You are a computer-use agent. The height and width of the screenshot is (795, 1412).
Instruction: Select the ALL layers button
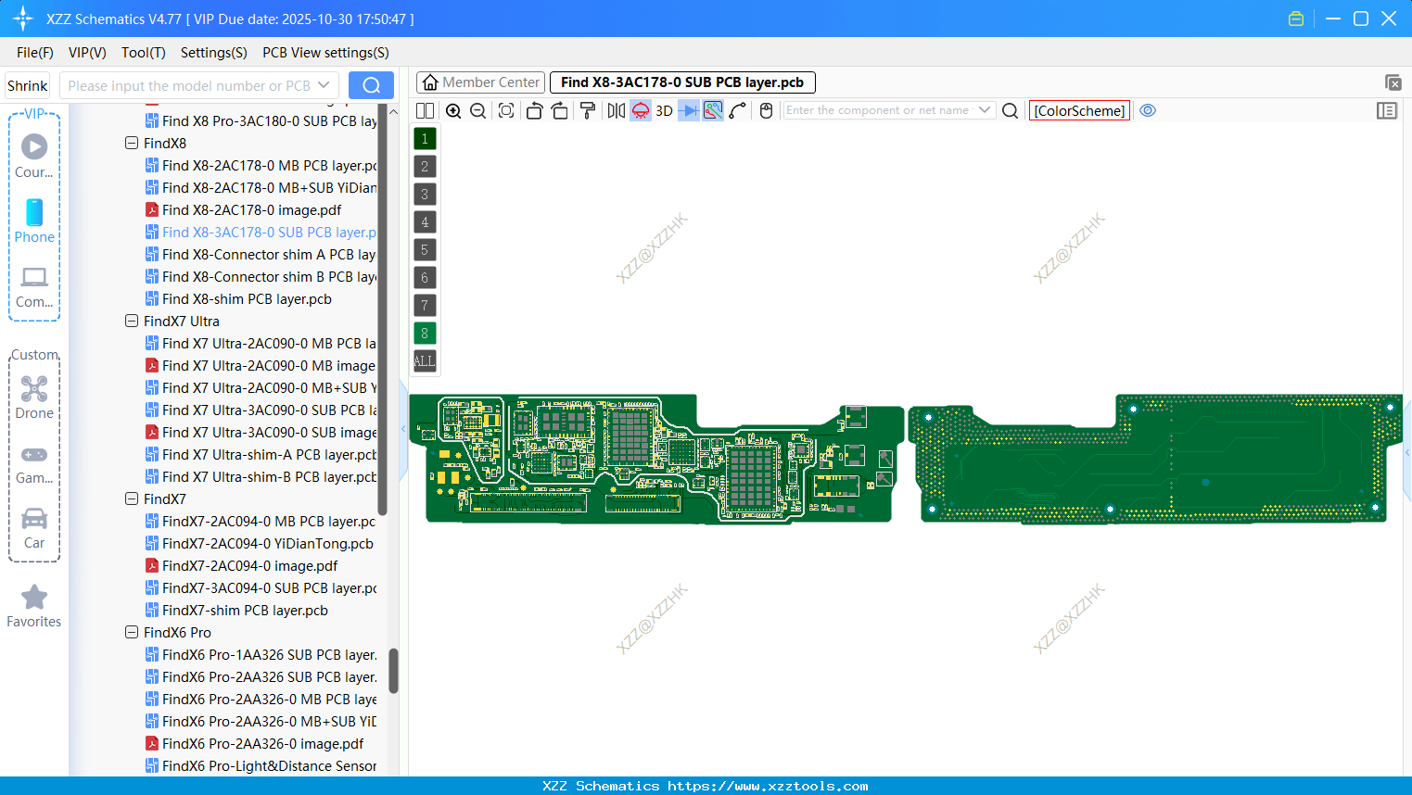(424, 360)
